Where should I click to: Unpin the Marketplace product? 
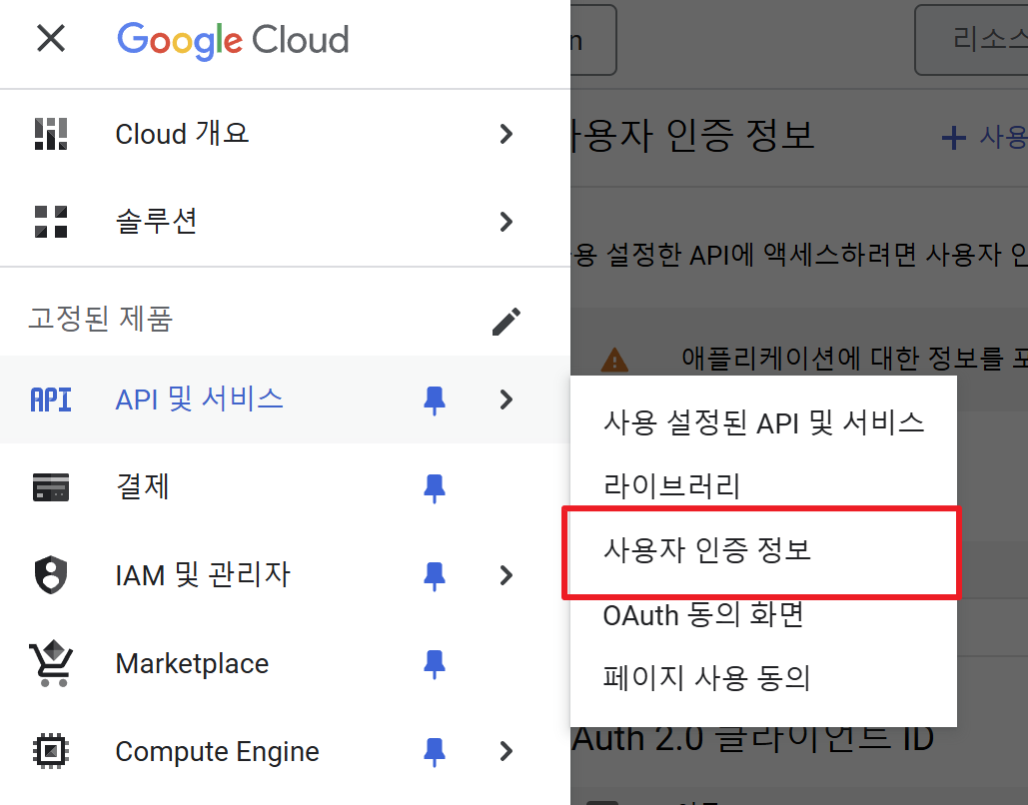[434, 664]
